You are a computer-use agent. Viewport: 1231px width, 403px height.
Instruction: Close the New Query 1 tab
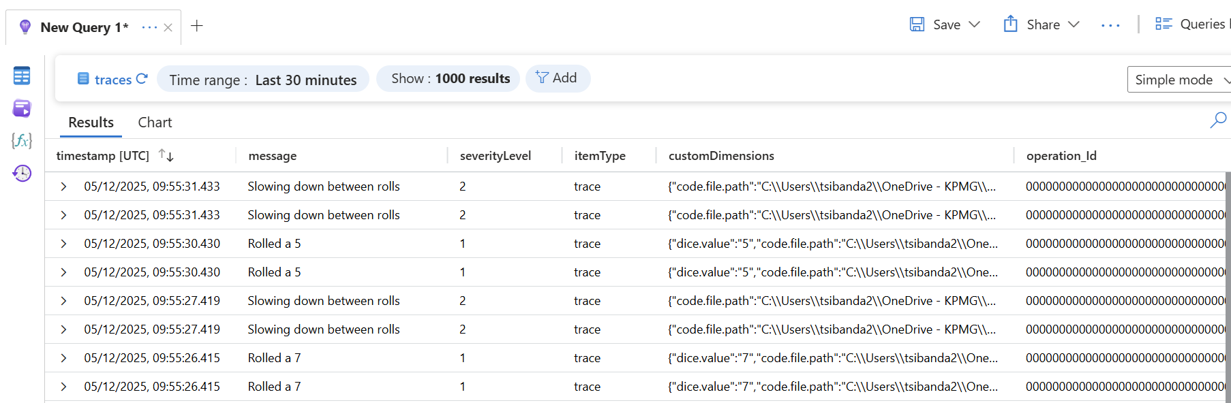pos(168,28)
